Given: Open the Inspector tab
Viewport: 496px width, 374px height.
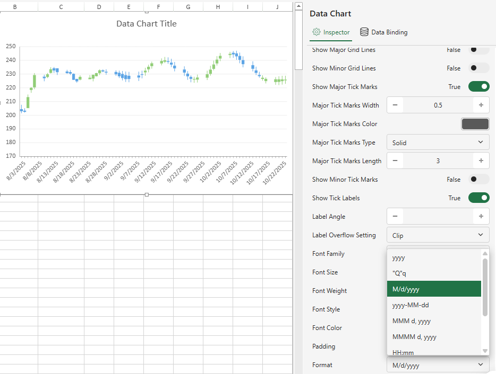Looking at the screenshot, I should (331, 32).
